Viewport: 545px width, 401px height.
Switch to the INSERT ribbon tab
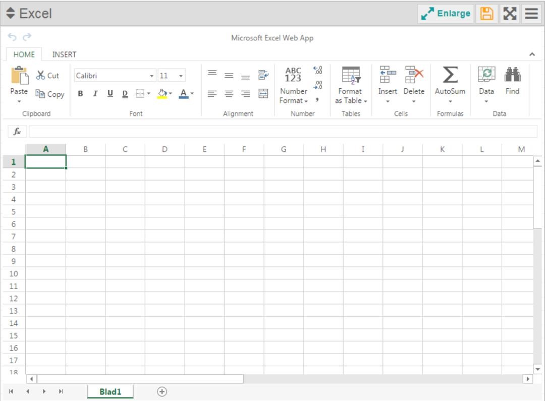pos(64,54)
